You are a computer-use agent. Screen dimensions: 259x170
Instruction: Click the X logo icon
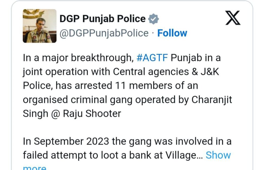pos(233,18)
